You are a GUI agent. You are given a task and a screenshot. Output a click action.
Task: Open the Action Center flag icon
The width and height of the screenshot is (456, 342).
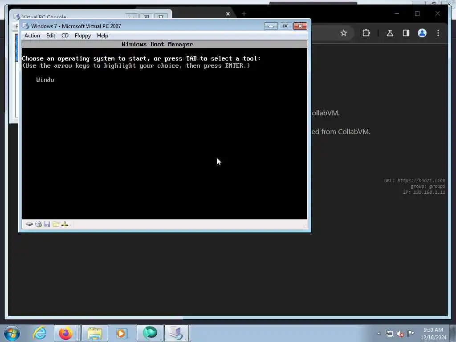tap(411, 333)
